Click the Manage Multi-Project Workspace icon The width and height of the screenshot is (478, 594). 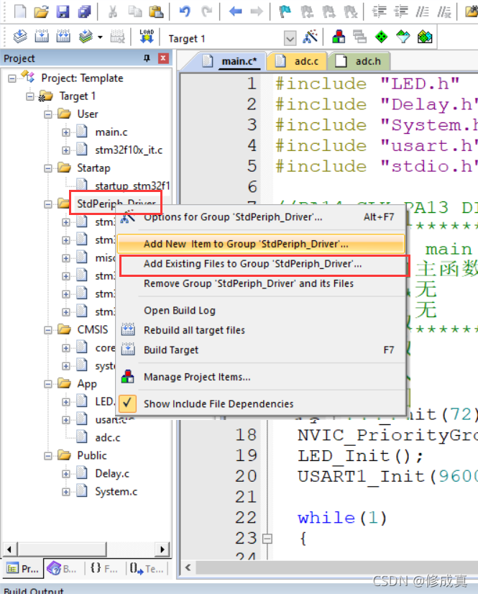360,37
